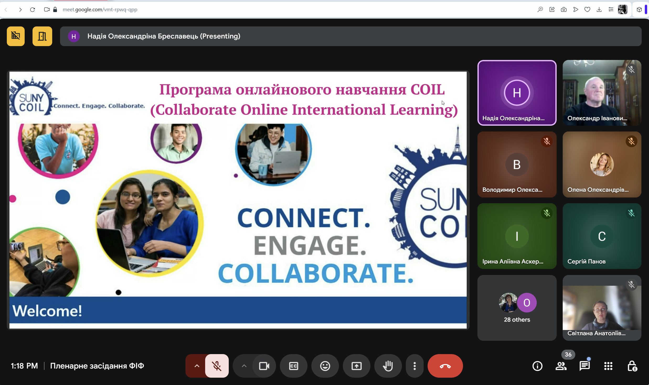The image size is (649, 385).
Task: Open the activities grid icon
Action: coord(608,366)
